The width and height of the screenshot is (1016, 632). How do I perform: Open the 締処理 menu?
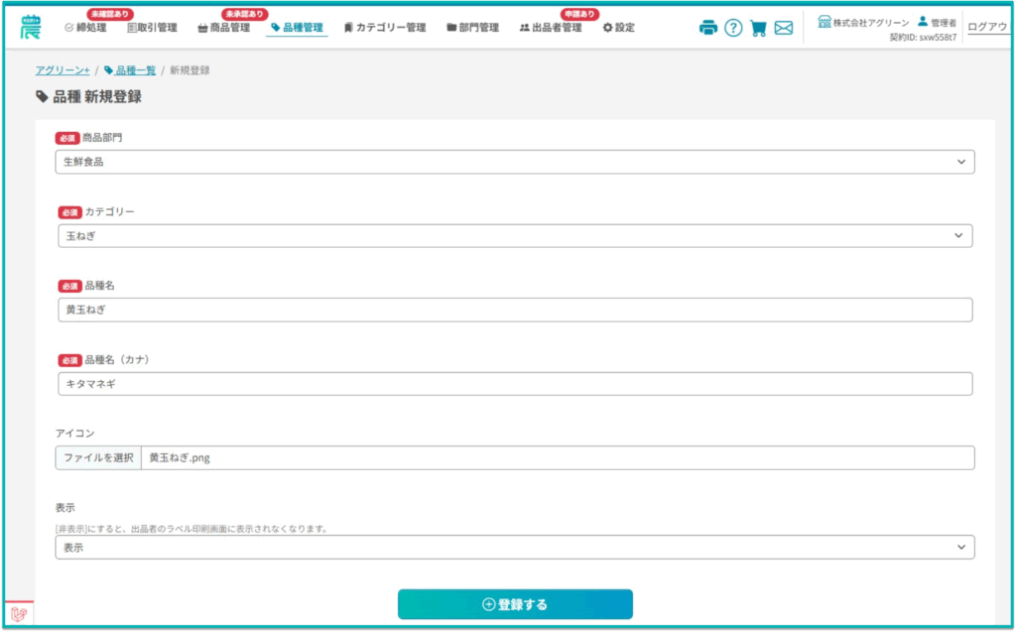pos(85,28)
